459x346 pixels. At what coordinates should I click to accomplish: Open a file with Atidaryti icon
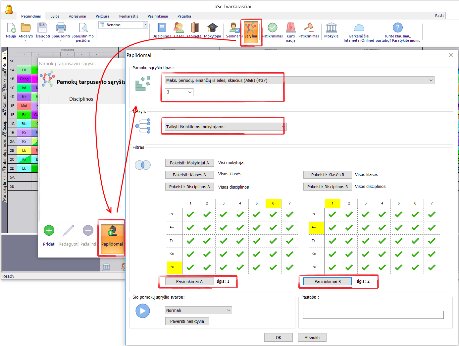[x=25, y=28]
